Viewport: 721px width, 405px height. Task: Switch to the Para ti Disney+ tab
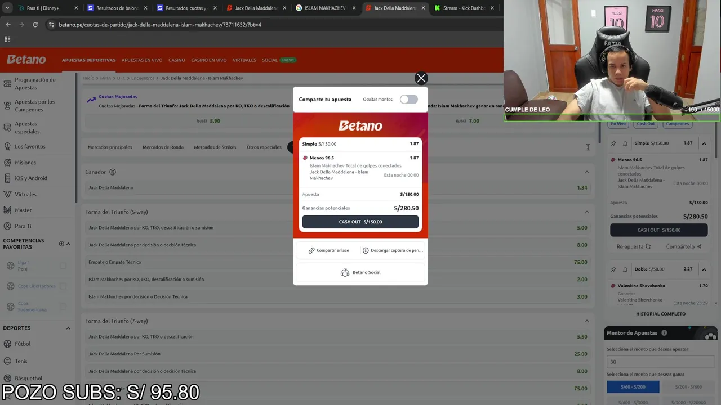point(47,8)
